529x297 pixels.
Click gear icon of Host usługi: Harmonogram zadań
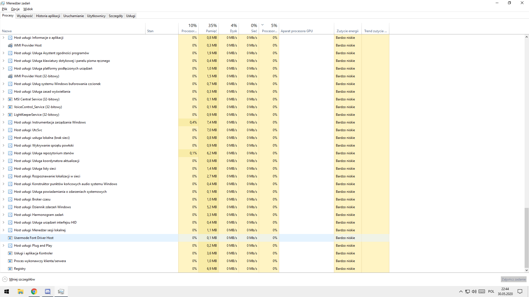pos(10,215)
